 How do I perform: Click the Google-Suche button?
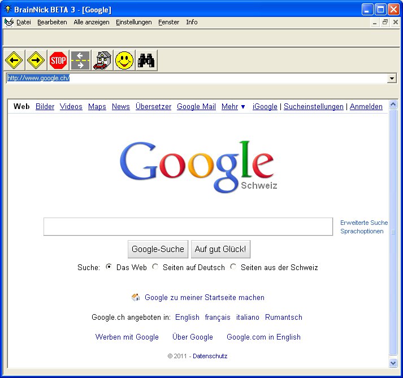(x=158, y=249)
